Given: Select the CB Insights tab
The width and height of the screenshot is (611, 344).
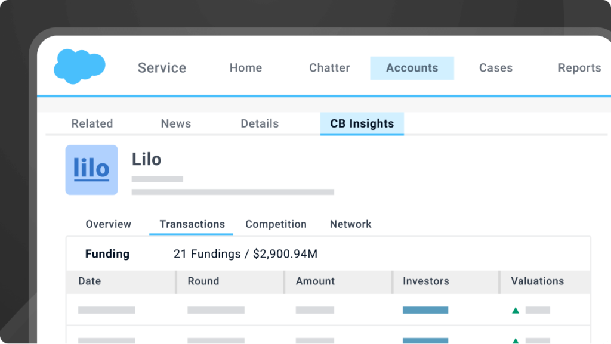Looking at the screenshot, I should pyautogui.click(x=362, y=123).
